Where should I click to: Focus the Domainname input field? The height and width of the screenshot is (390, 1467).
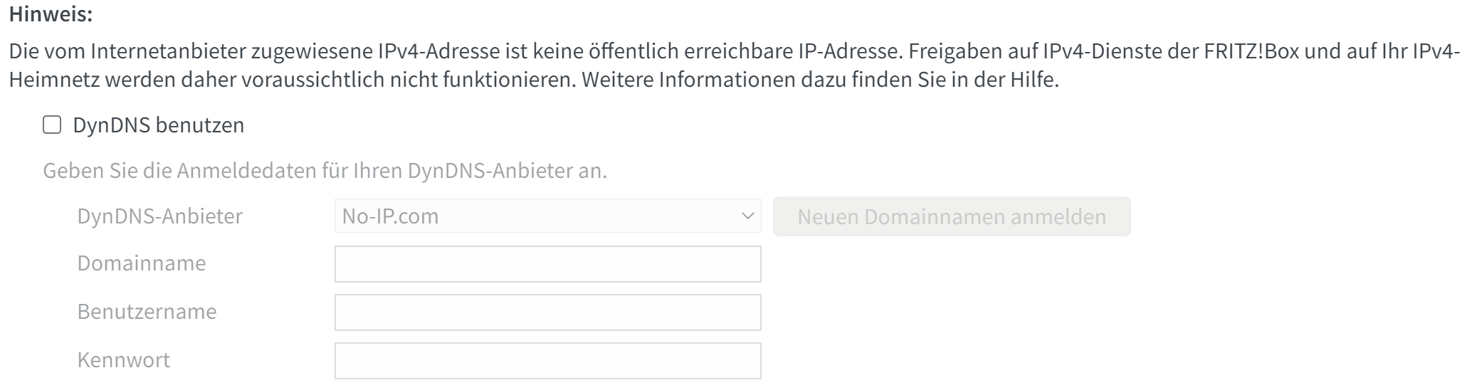coord(547,264)
